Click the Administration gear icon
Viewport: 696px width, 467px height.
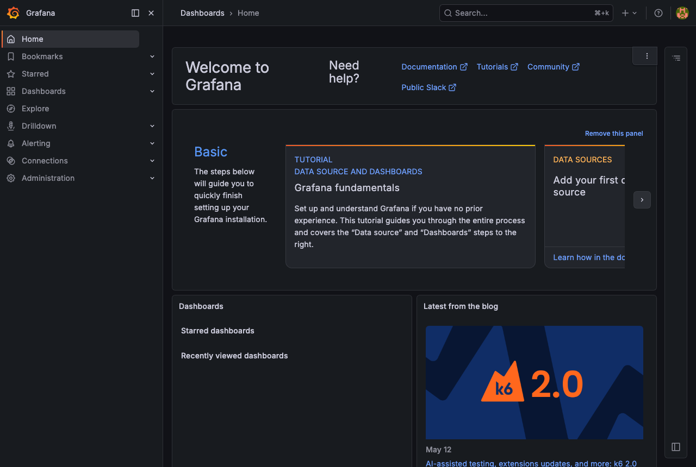click(x=11, y=178)
